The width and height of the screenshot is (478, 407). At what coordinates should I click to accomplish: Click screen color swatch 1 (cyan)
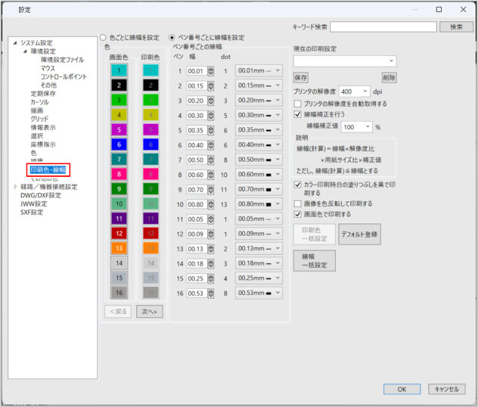pyautogui.click(x=120, y=70)
